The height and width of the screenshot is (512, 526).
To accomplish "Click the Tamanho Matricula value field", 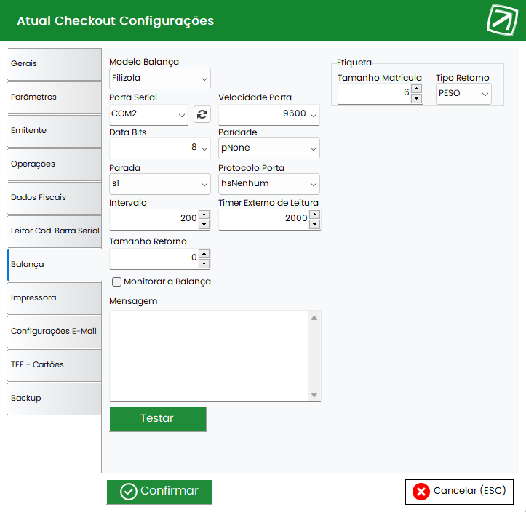I will coord(375,94).
